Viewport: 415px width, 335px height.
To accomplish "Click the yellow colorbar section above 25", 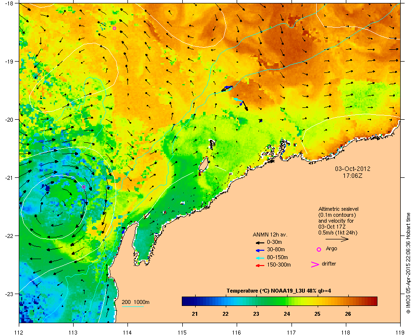I will tap(317, 301).
